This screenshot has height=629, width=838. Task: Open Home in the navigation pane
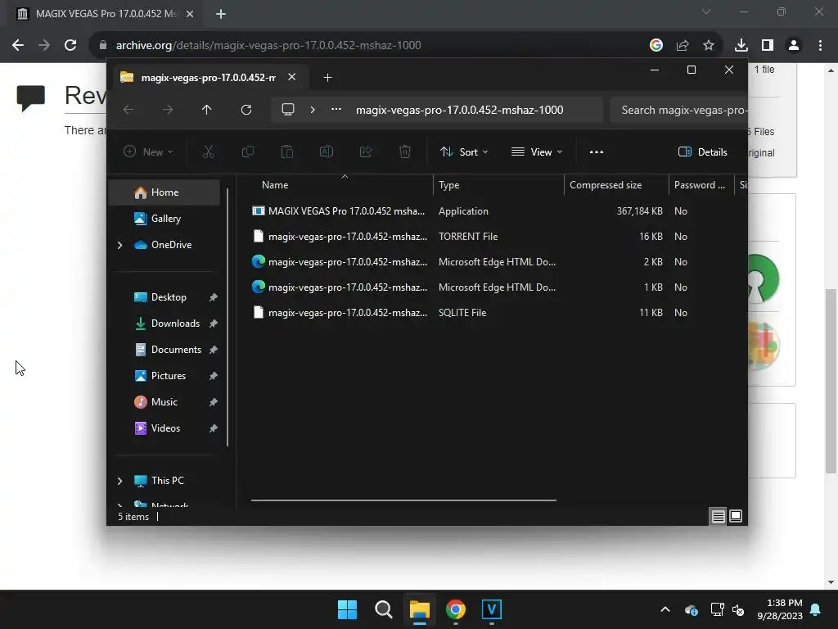pyautogui.click(x=164, y=192)
